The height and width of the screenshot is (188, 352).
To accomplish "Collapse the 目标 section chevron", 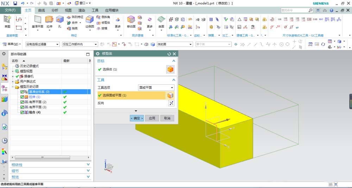I will pos(174,61).
